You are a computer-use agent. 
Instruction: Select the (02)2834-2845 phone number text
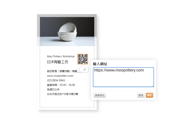click(x=56, y=80)
